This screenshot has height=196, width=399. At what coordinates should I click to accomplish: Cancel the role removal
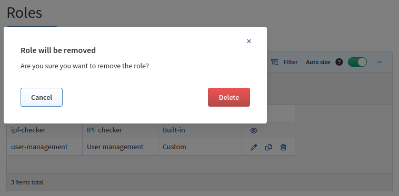[x=42, y=97]
